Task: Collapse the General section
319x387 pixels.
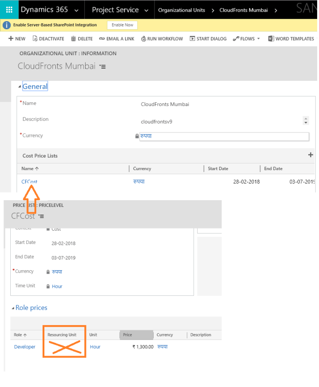Action: tap(20, 87)
